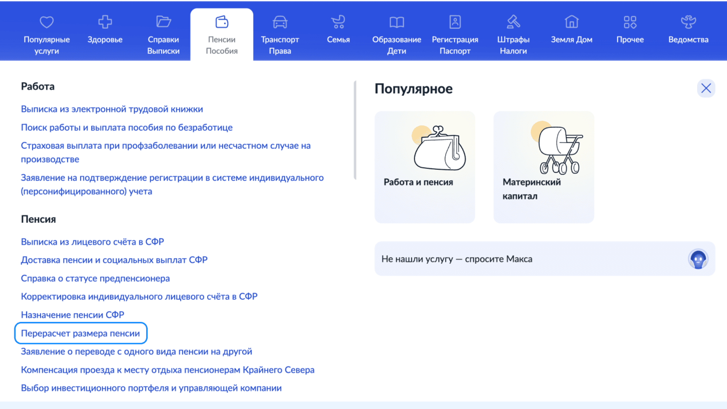The width and height of the screenshot is (727, 409).
Task: Select gavel icon for Штрафы Налоги
Action: [513, 22]
